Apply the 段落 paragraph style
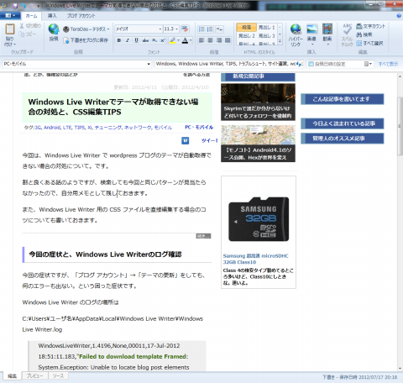The width and height of the screenshot is (403, 383). pos(247,28)
